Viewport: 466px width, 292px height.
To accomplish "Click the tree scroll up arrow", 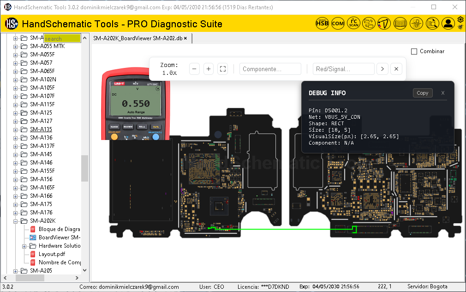I will 85,38.
